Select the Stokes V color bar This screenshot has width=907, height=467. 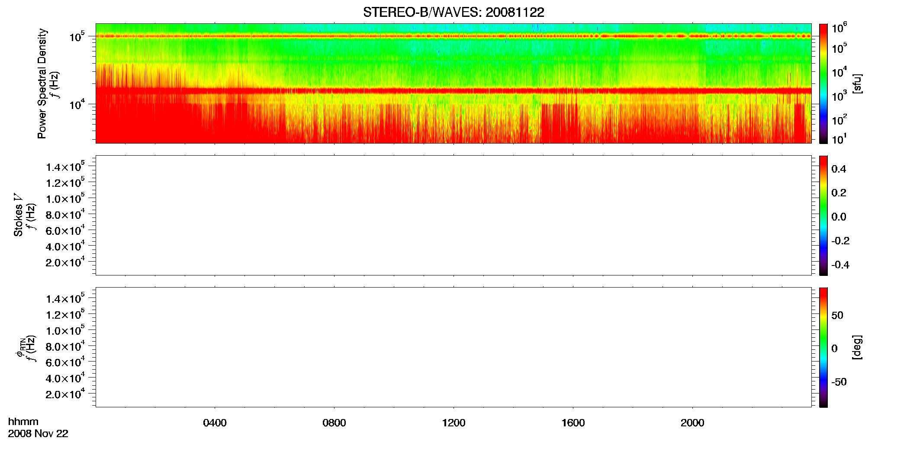823,215
